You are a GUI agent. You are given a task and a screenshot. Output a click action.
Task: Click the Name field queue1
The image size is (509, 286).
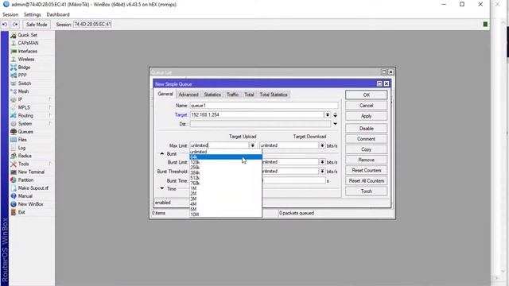[x=264, y=106]
